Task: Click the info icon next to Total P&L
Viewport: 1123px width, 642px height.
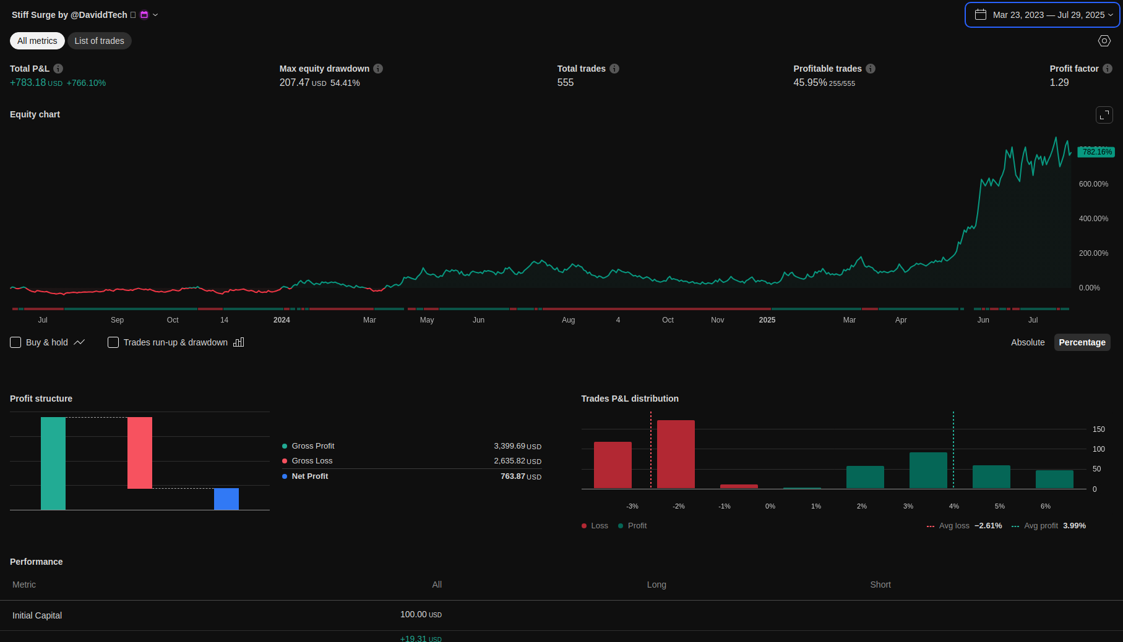Action: [58, 69]
